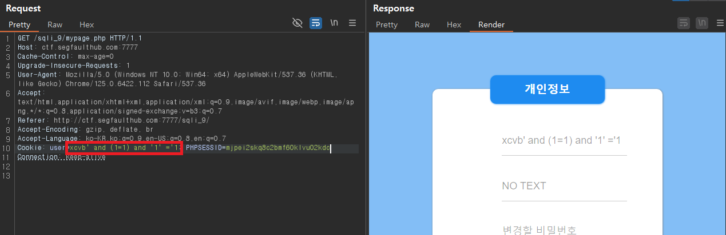Toggle word wrap icon in Response panel
This screenshot has width=726, height=235.
tap(683, 23)
